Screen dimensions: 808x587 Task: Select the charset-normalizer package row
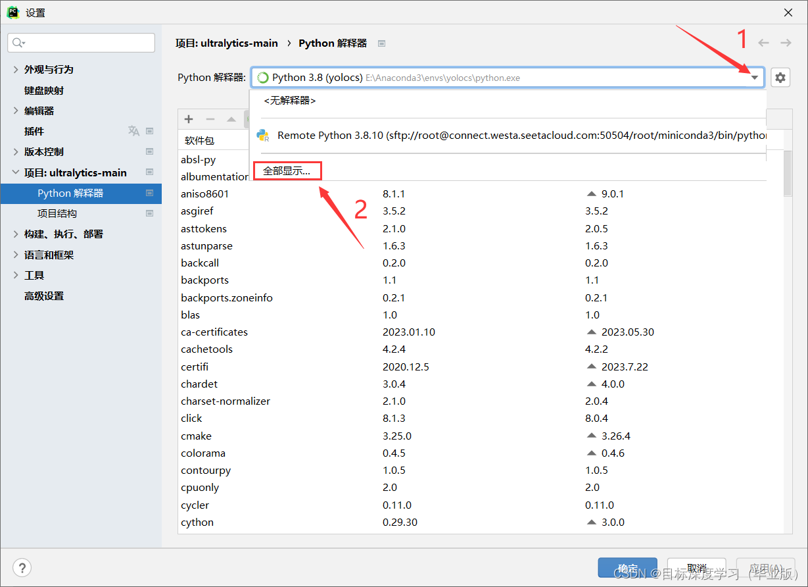[x=481, y=401]
